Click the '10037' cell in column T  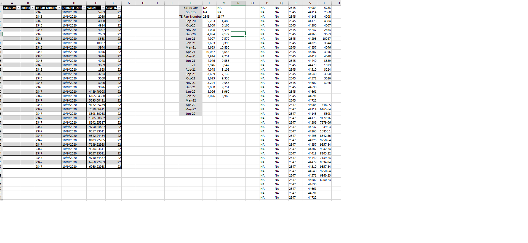(x=324, y=39)
